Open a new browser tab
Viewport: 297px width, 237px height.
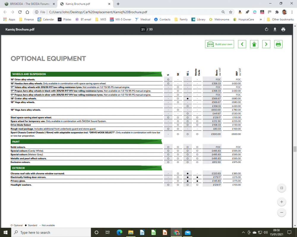click(x=118, y=4)
